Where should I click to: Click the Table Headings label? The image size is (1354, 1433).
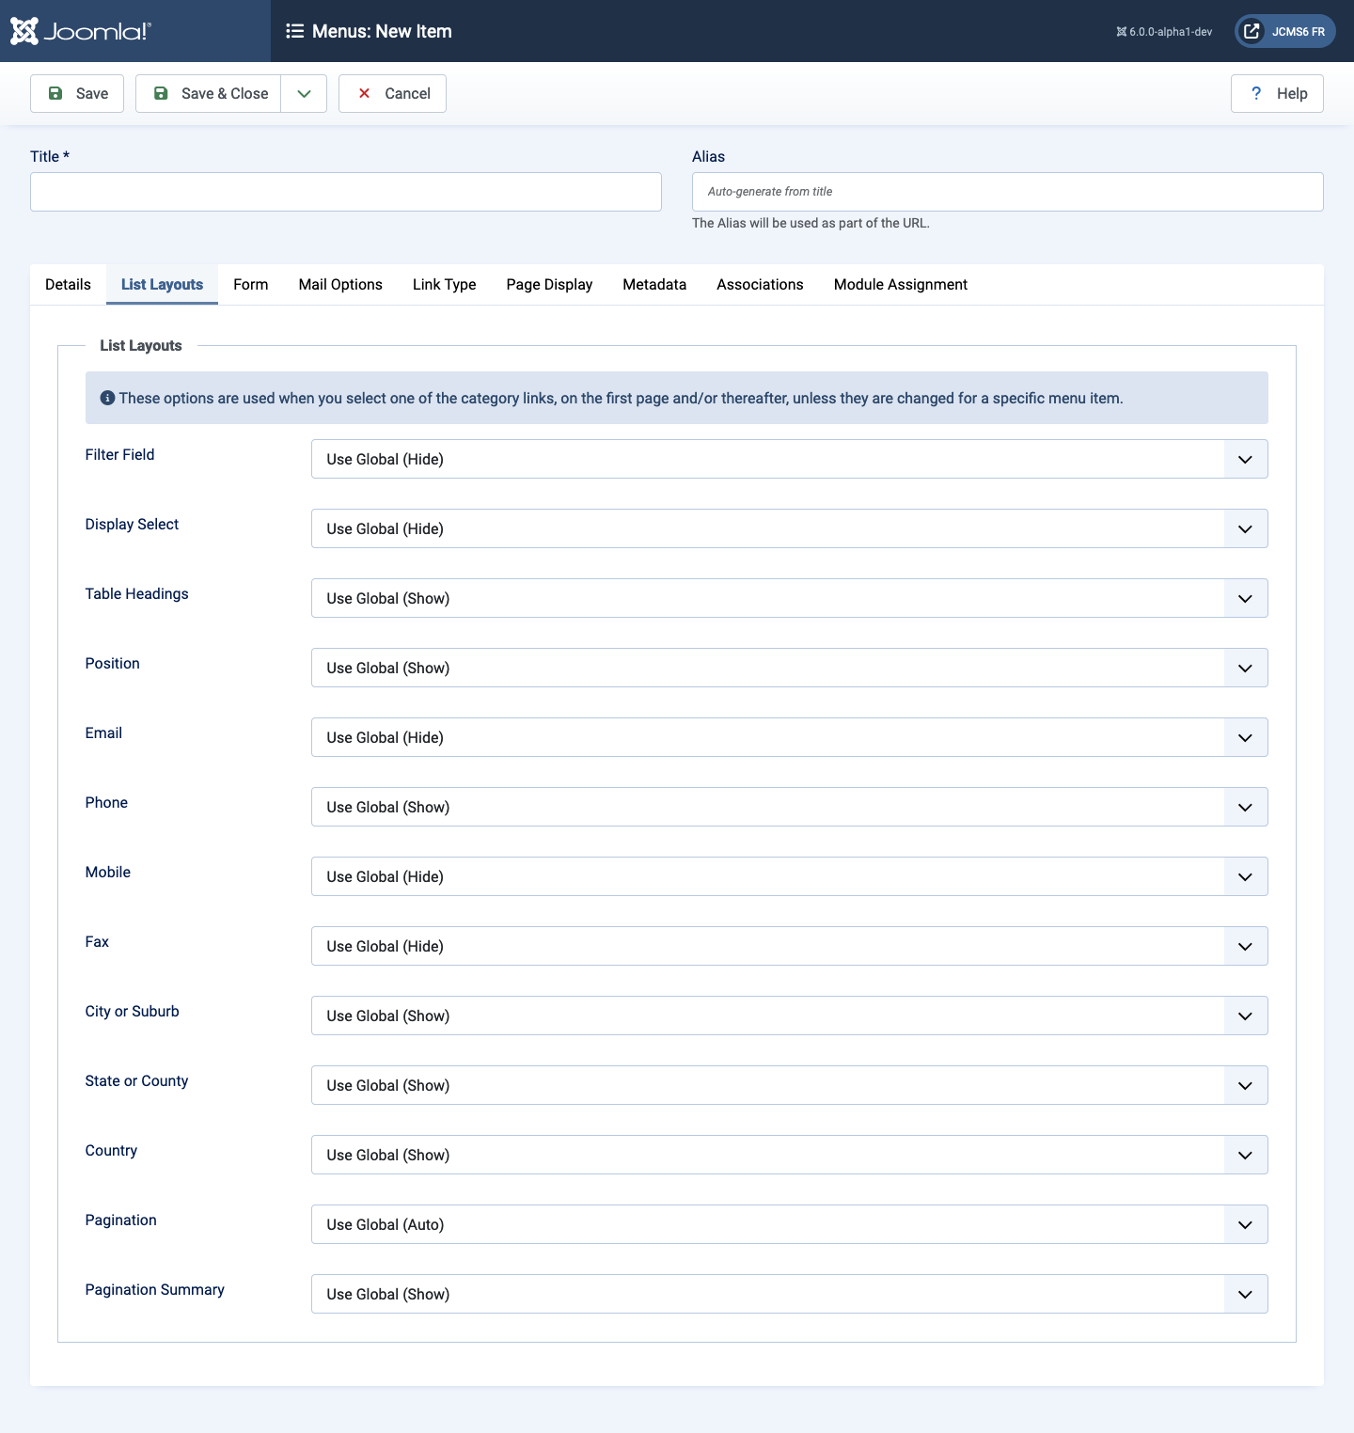pyautogui.click(x=136, y=593)
